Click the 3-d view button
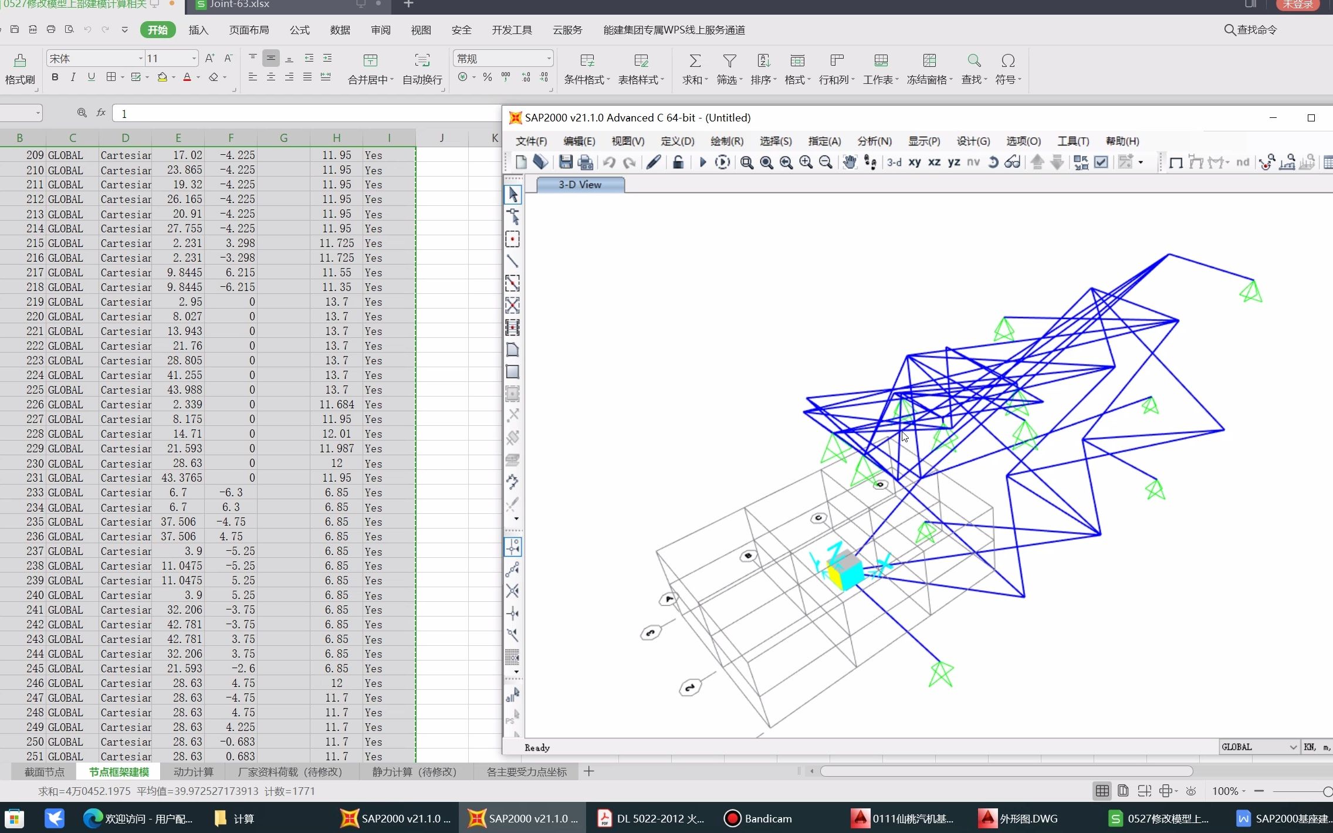Screen dimensions: 1333x833 tap(894, 162)
